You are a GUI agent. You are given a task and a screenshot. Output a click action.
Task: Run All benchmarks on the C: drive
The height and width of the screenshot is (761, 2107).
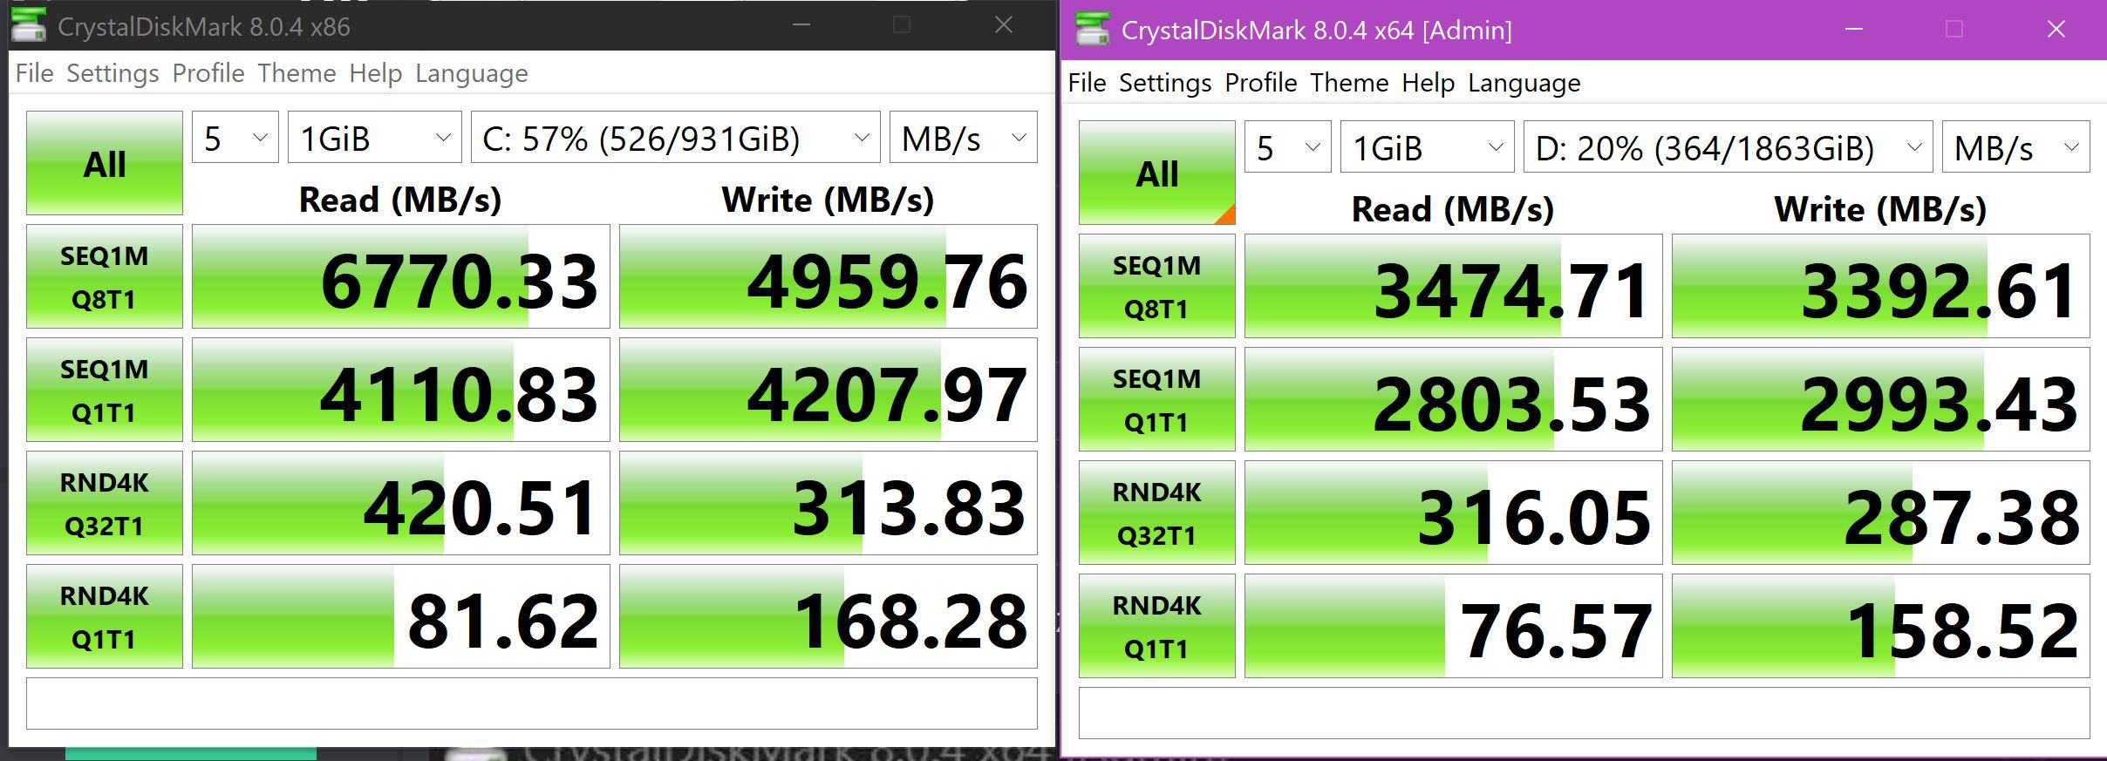click(x=104, y=163)
